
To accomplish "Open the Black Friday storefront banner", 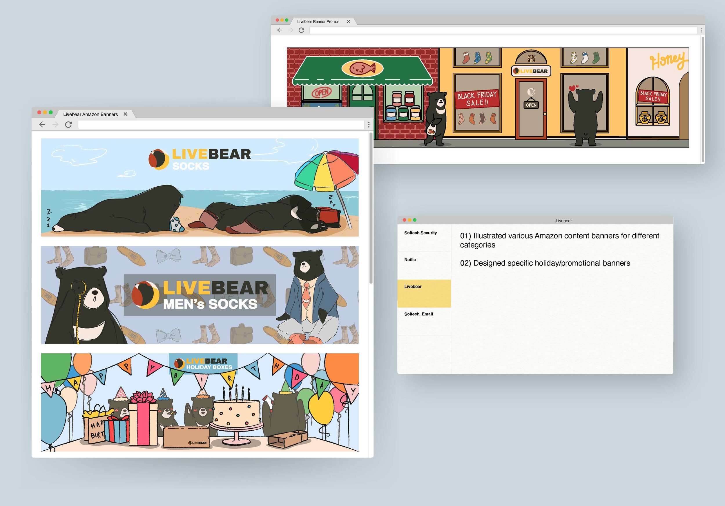I will [x=488, y=98].
